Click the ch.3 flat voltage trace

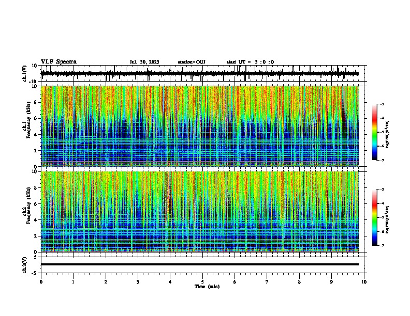[x=200, y=264]
